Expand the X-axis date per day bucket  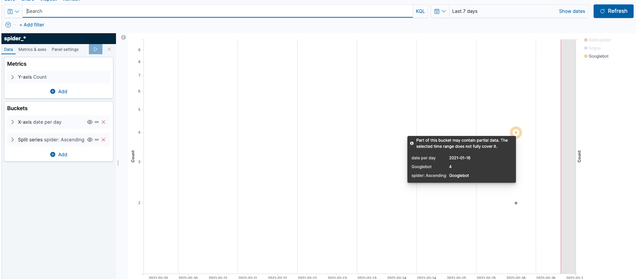tap(13, 122)
